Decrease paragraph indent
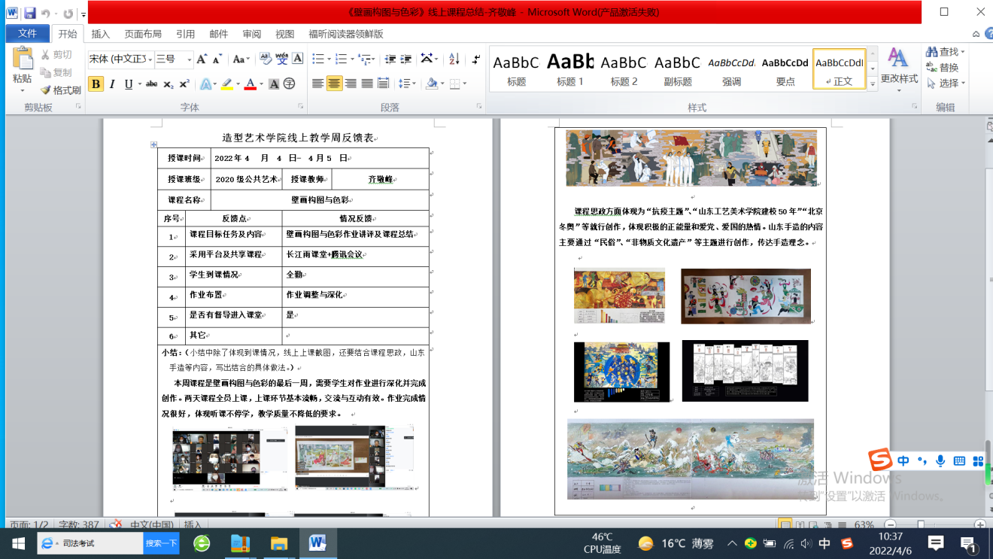993x559 pixels. pyautogui.click(x=390, y=59)
